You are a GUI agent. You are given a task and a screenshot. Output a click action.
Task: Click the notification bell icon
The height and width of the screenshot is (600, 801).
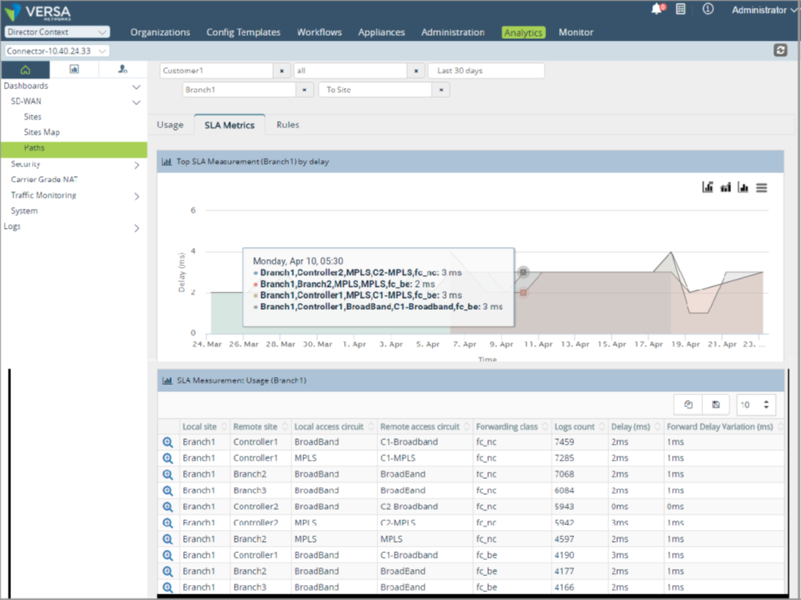658,10
